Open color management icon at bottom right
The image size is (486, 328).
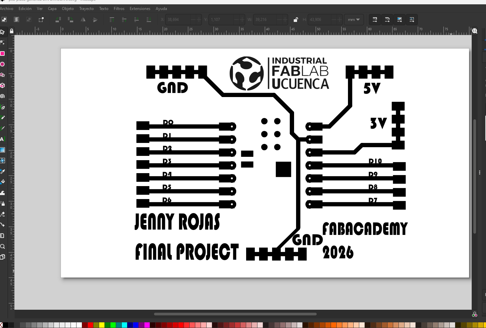475,314
